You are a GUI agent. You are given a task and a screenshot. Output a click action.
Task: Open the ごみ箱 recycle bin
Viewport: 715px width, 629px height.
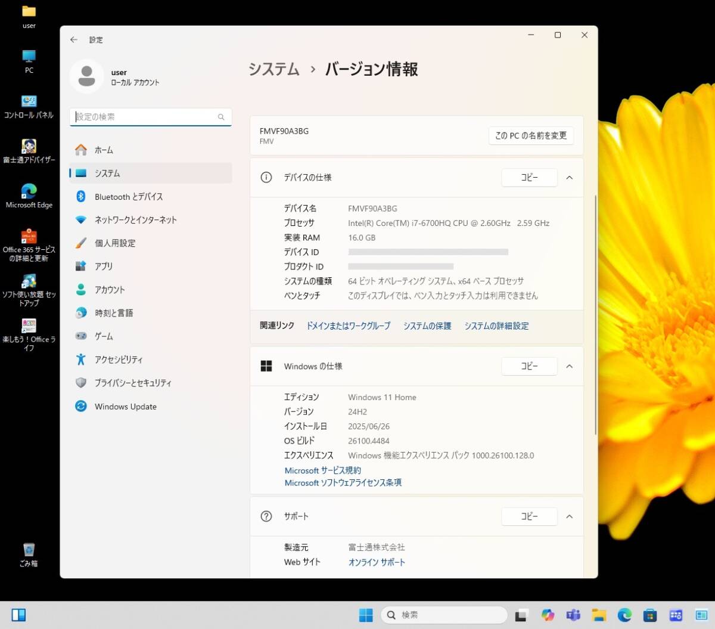[29, 554]
